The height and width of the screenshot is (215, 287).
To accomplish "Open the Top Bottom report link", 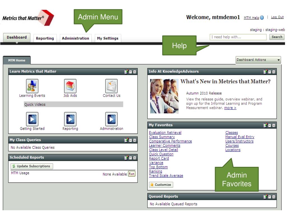I will [x=158, y=167].
